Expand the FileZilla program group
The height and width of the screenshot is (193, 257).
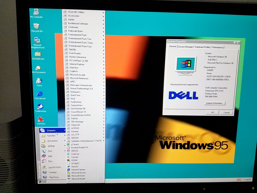[84, 50]
